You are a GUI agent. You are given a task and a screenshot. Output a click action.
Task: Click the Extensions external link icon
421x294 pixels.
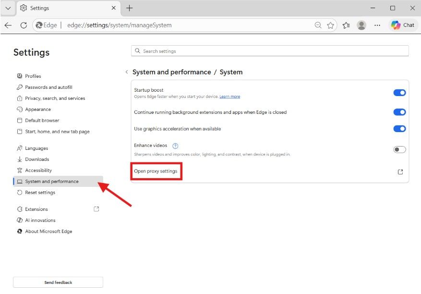coord(96,209)
